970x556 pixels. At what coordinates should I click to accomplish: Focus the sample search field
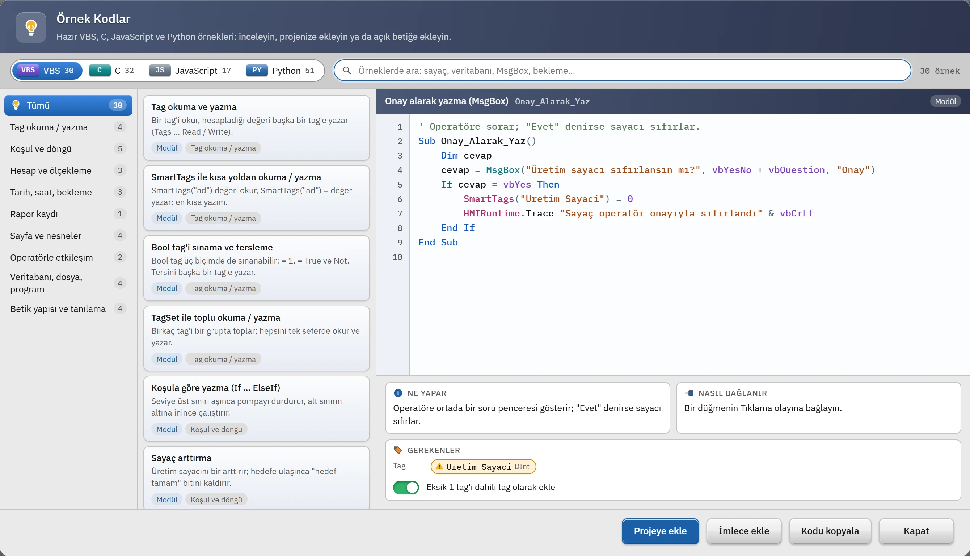(x=622, y=70)
